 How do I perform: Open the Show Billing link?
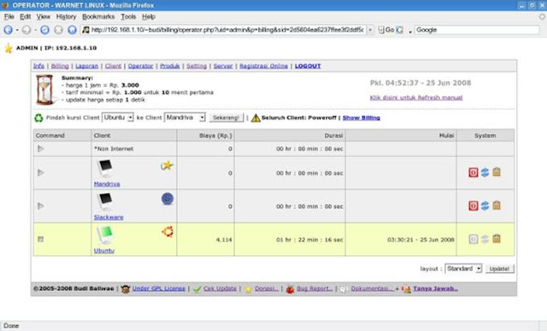click(x=361, y=118)
